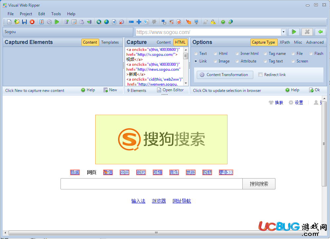Save the project with the floppy disk icon

point(24,22)
